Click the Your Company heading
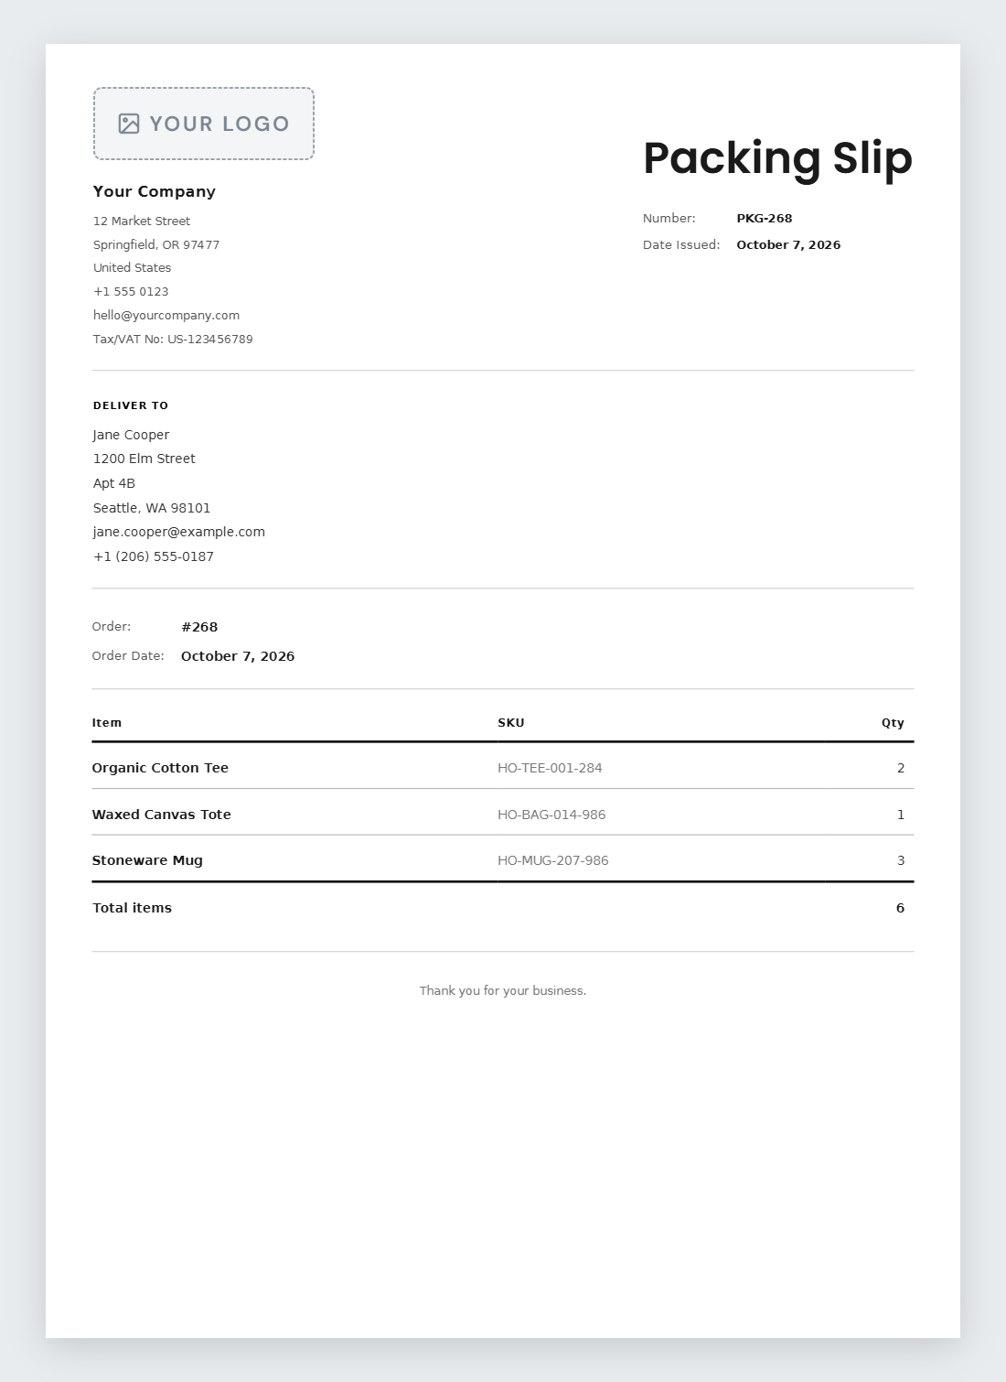1006x1382 pixels. pos(155,191)
